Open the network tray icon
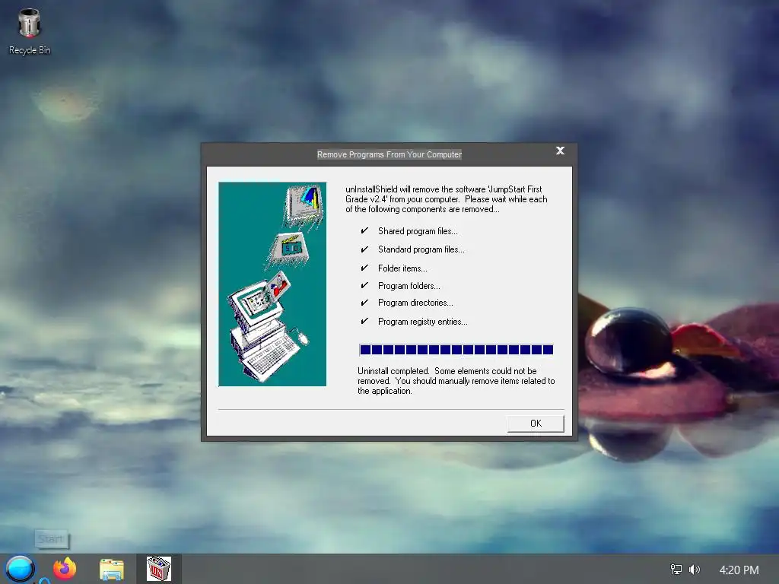 pyautogui.click(x=676, y=570)
